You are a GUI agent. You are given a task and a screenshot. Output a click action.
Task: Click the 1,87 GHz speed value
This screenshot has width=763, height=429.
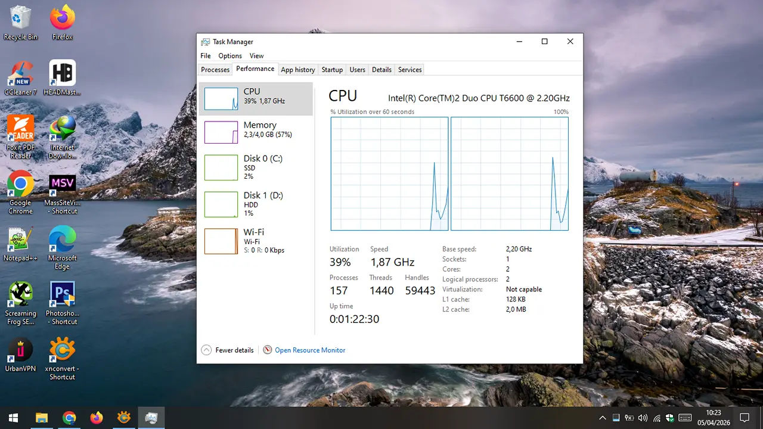[392, 262]
